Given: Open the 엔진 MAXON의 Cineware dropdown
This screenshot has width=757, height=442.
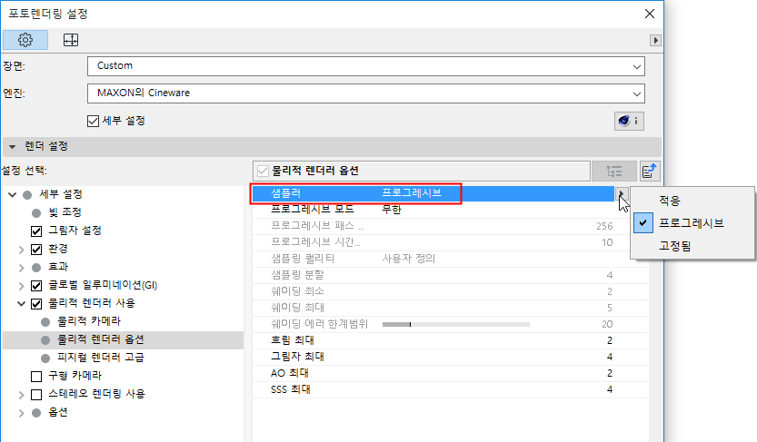Looking at the screenshot, I should pyautogui.click(x=366, y=93).
